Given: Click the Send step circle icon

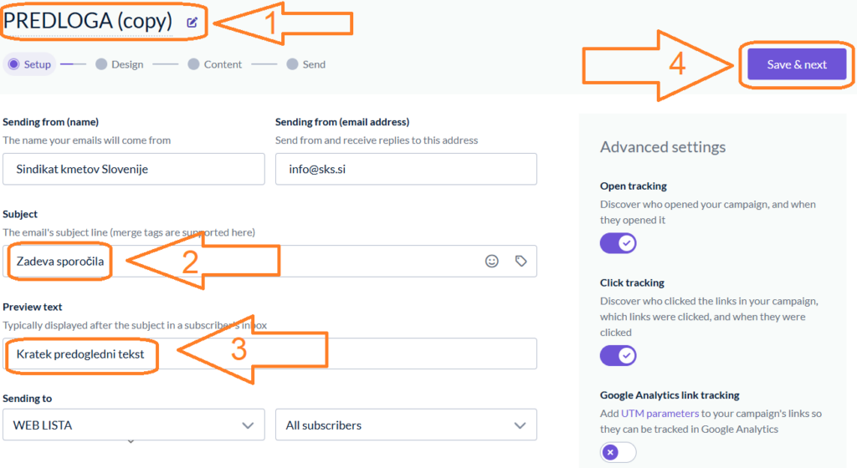Looking at the screenshot, I should (x=292, y=64).
